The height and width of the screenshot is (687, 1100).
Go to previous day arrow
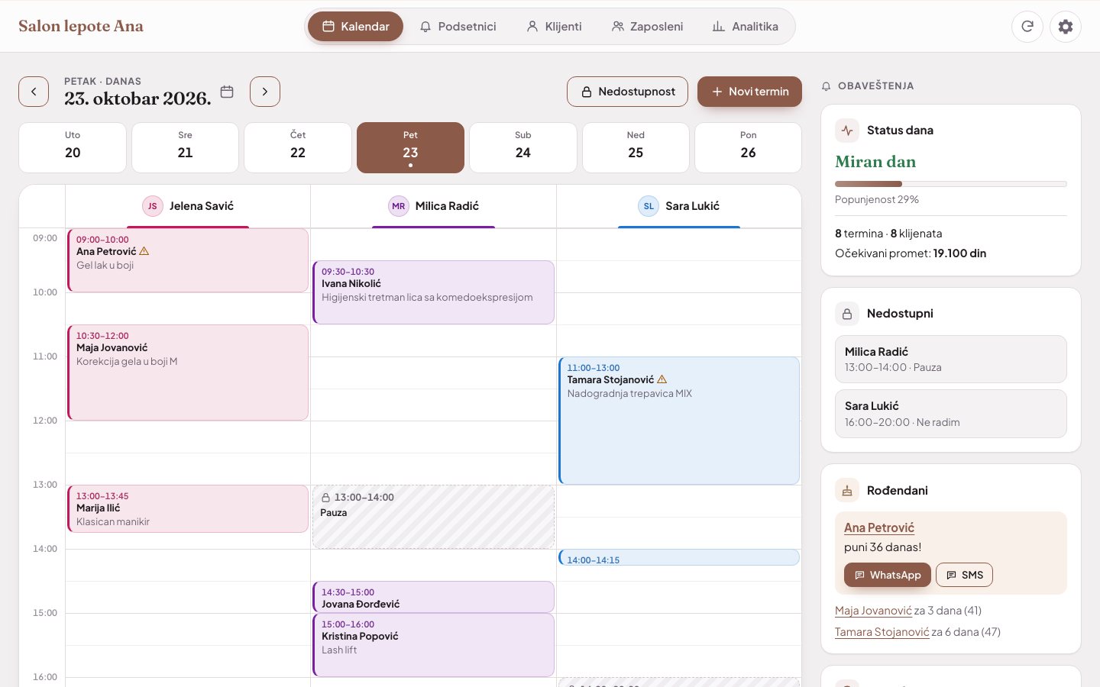tap(34, 92)
